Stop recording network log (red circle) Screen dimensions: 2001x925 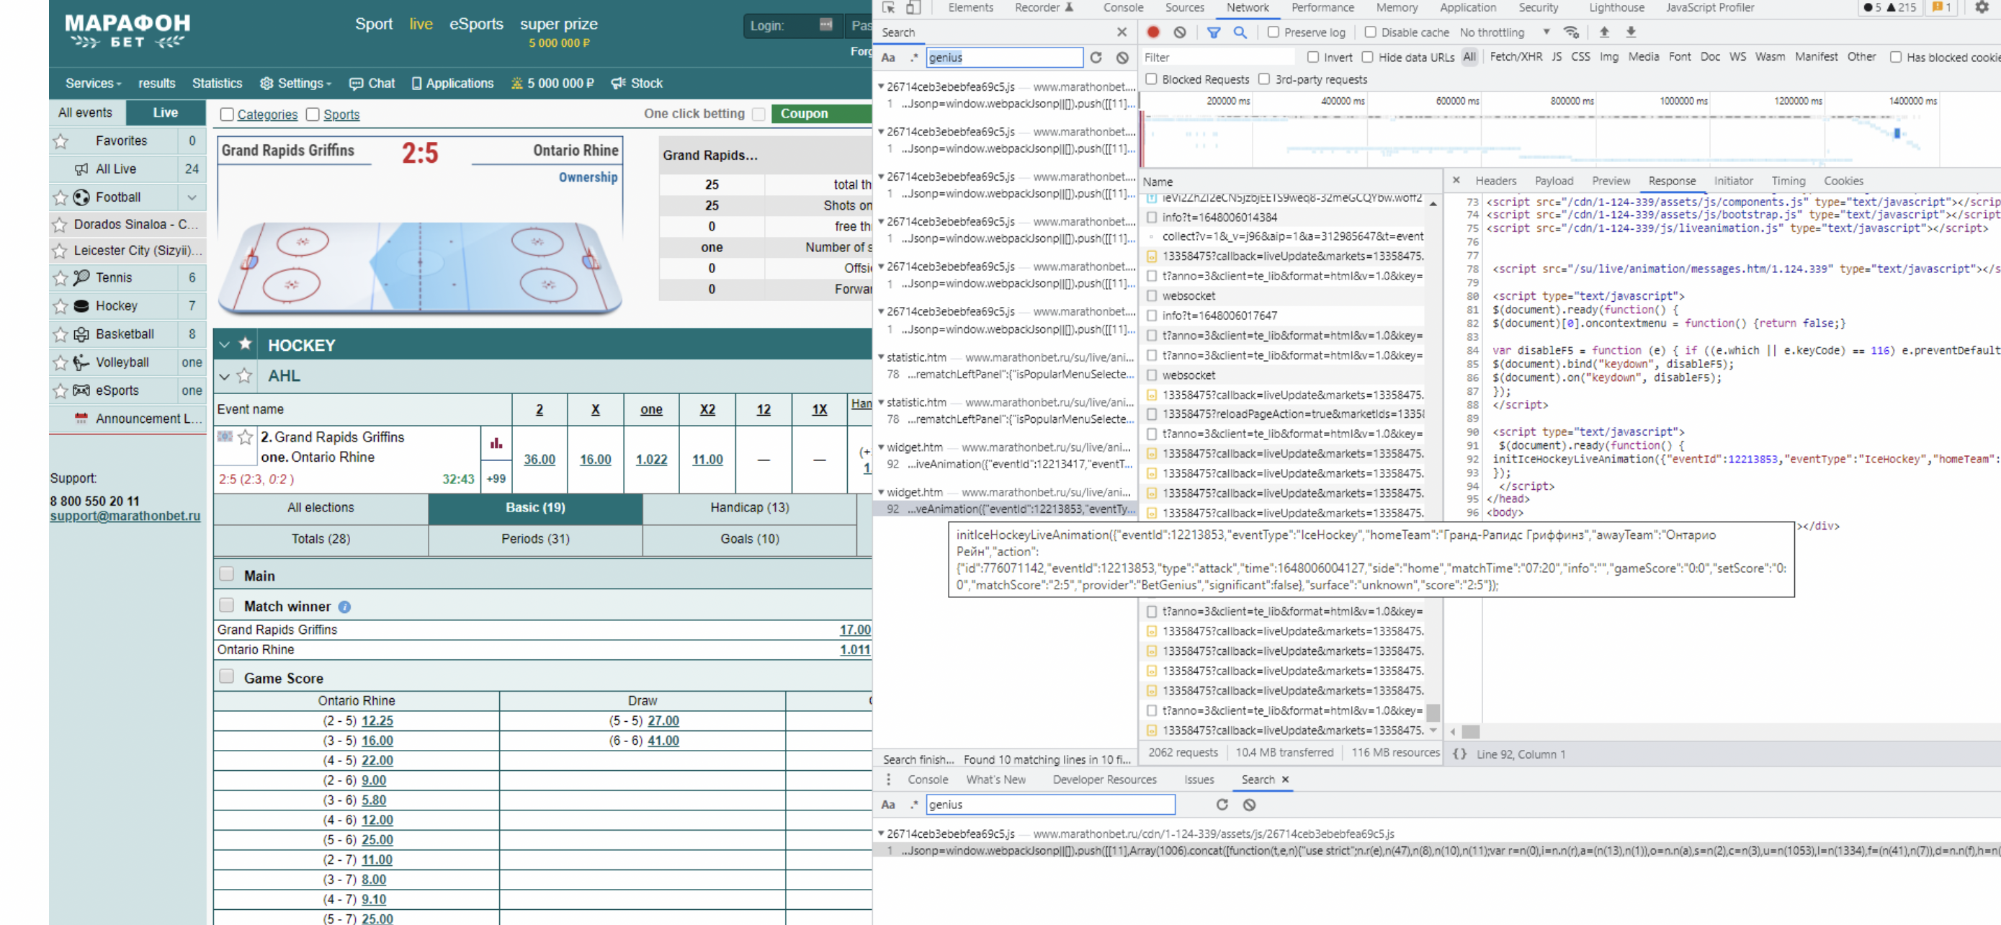1152,32
